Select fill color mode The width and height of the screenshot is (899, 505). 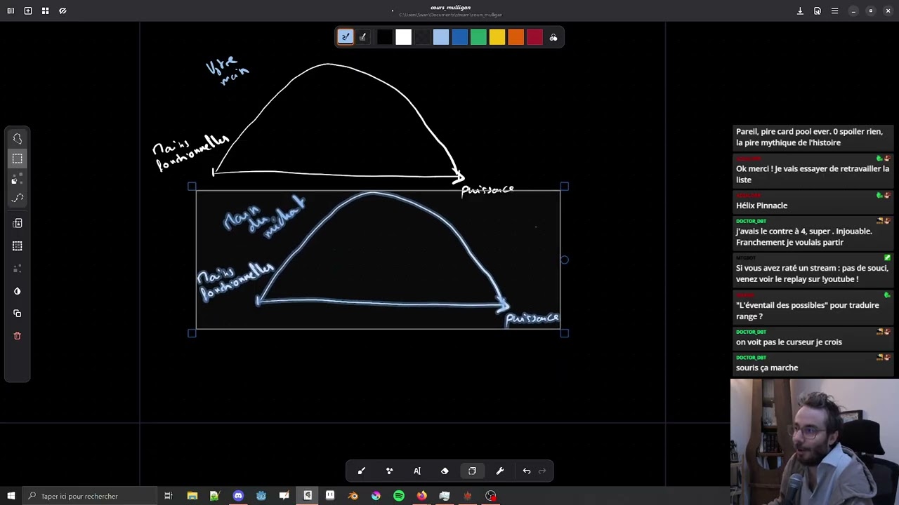(362, 37)
